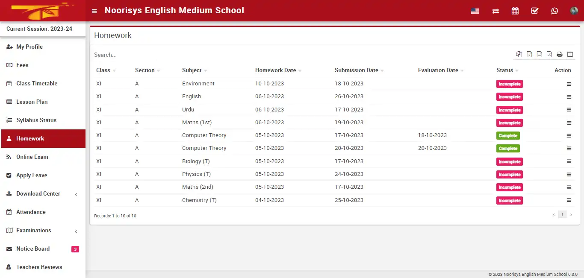Open the calendar icon in top bar
Image resolution: width=584 pixels, height=278 pixels.
515,11
